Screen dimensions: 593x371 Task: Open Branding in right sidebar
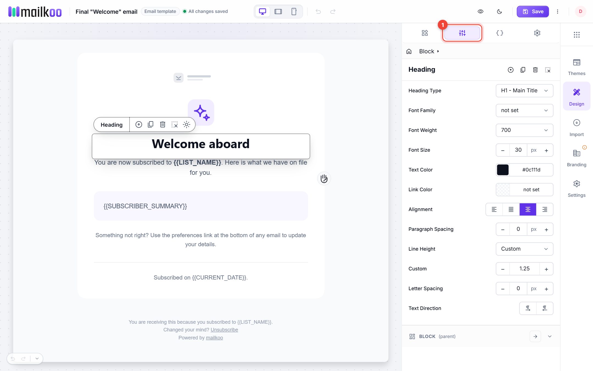click(x=577, y=158)
